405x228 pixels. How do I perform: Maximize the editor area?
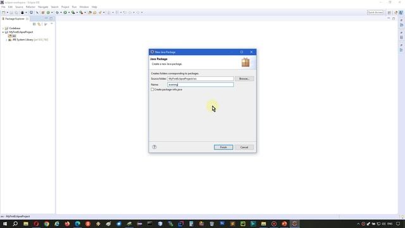[394, 18]
